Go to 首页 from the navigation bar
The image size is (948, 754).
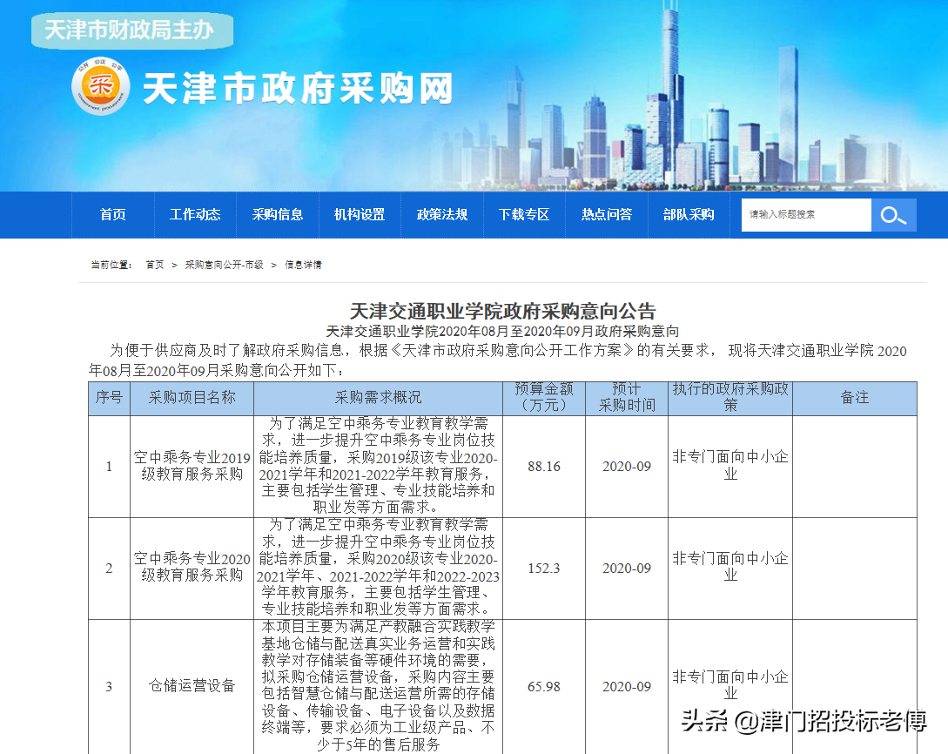tap(113, 215)
